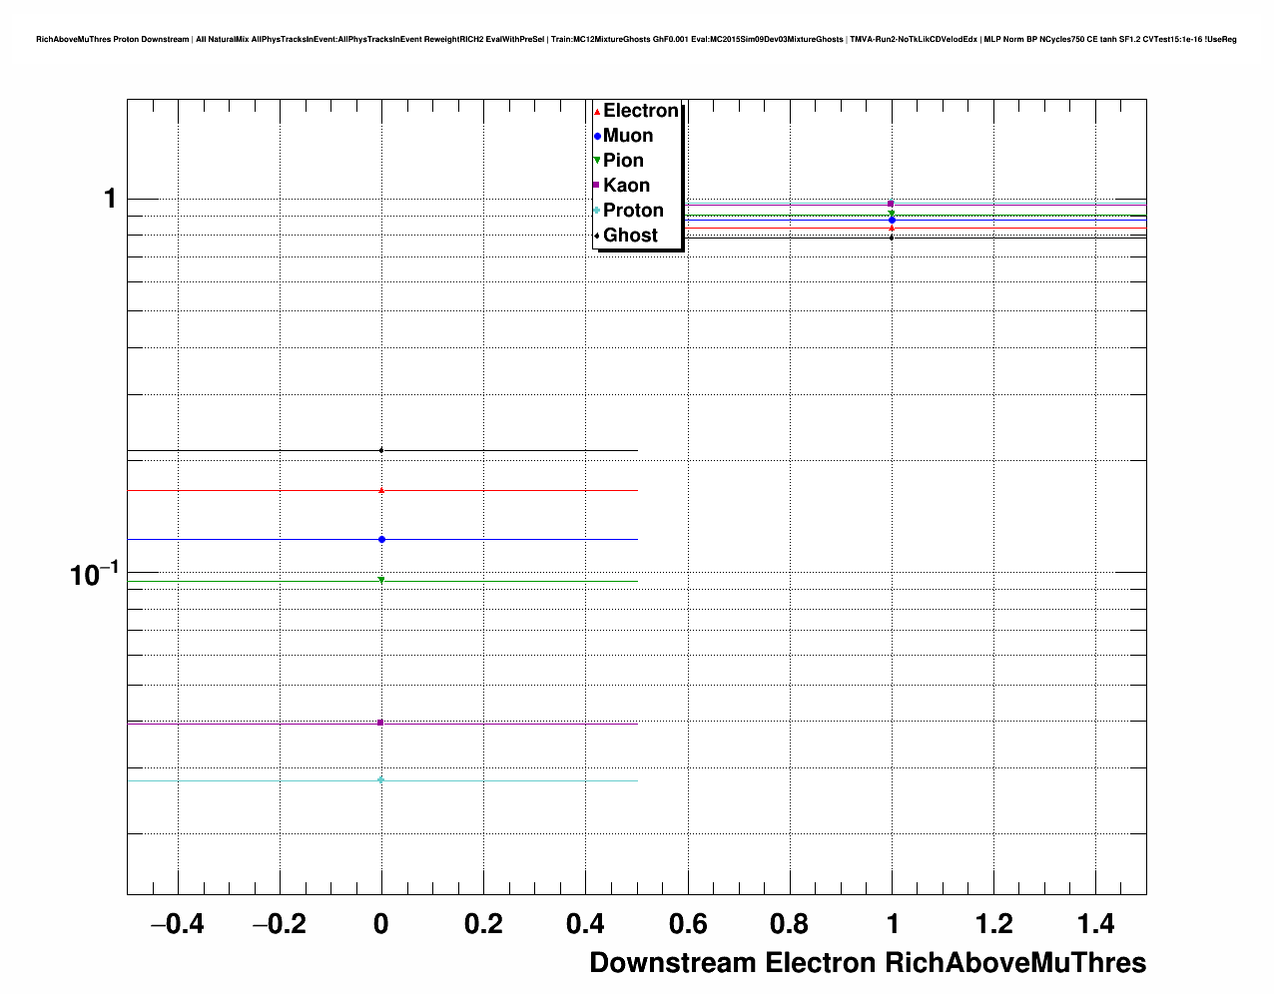The height and width of the screenshot is (994, 1274).
Task: Click the black Ghost data point at x=0
Action: 381,451
